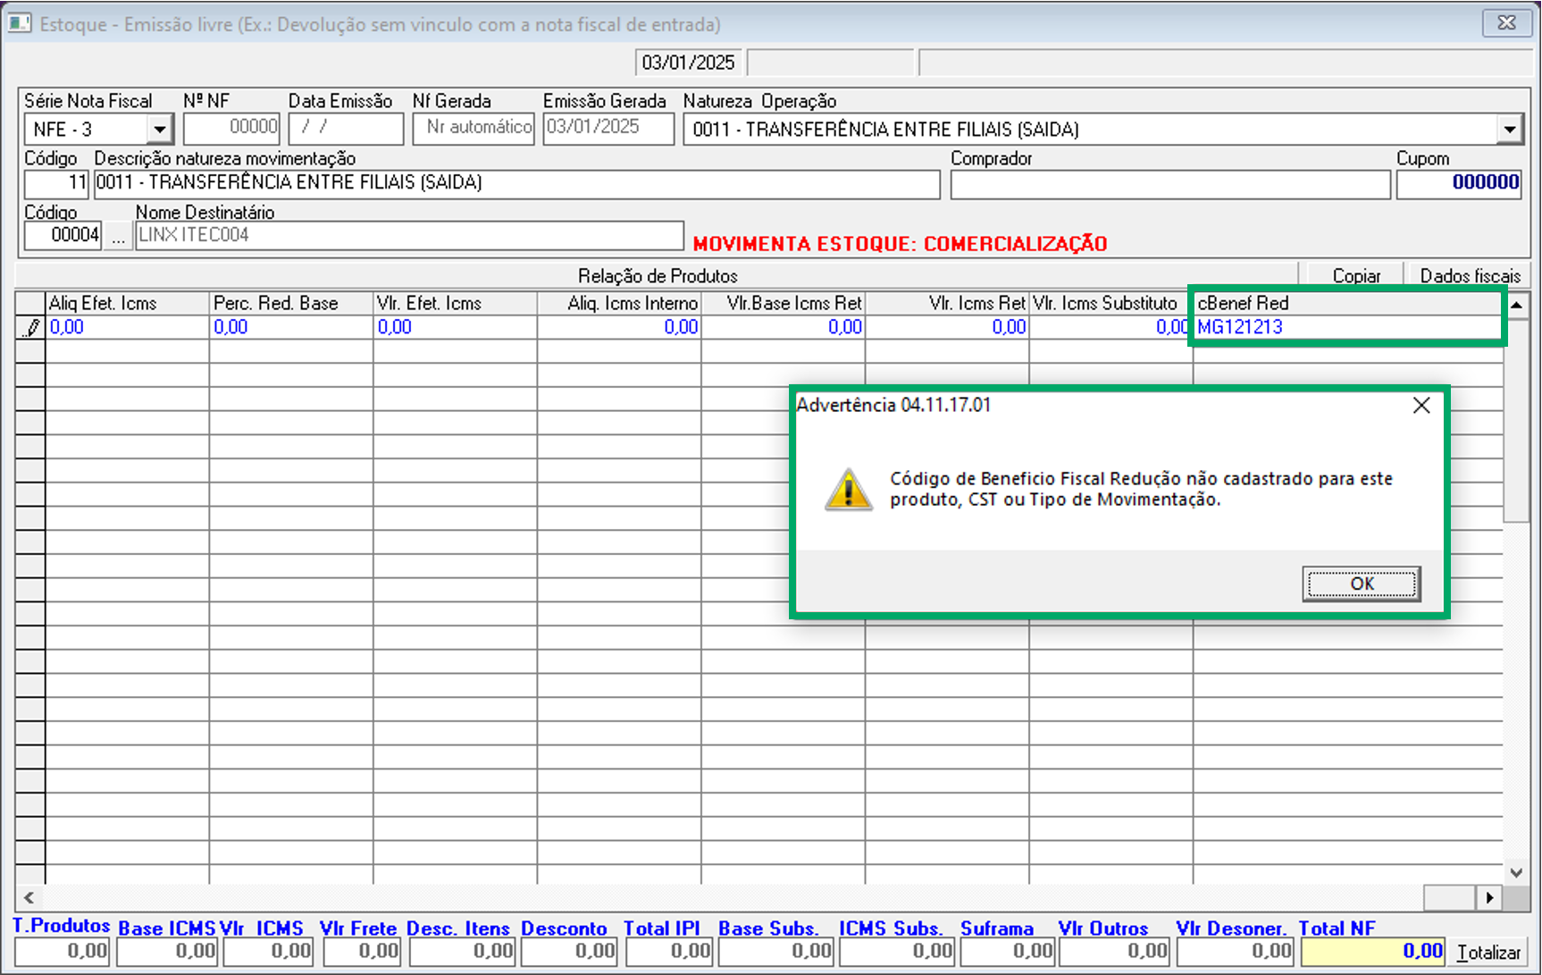Click the T.Produtos total field
This screenshot has height=975, width=1542.
[62, 953]
